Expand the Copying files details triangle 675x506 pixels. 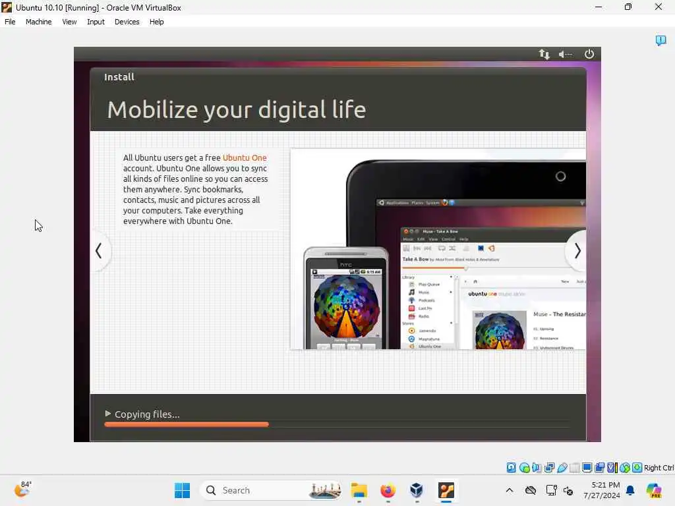tap(107, 414)
